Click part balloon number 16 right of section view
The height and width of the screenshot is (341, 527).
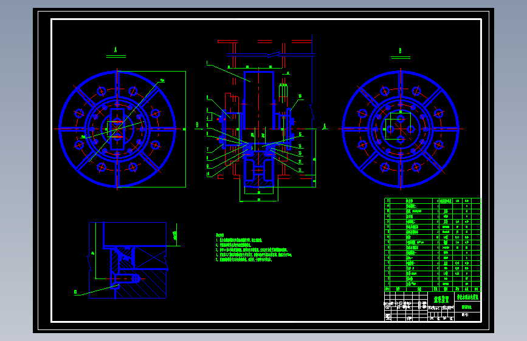[x=300, y=96]
